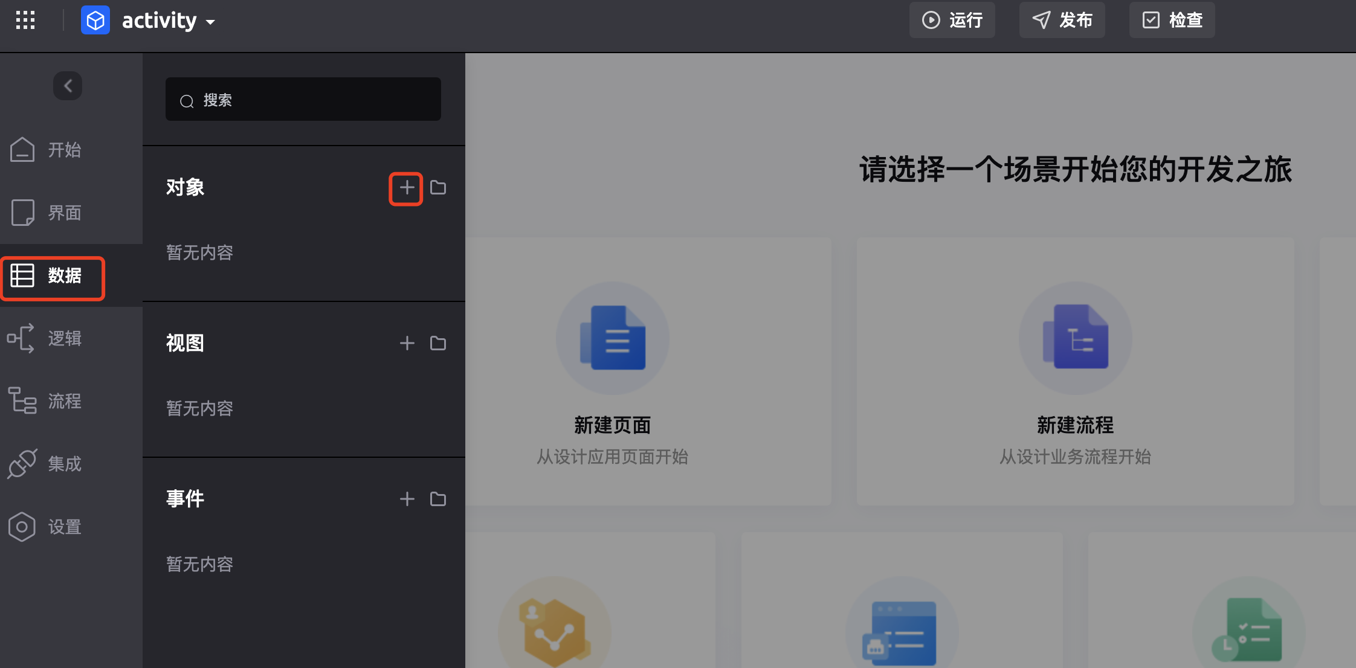Click the 检查 check button
The height and width of the screenshot is (668, 1356).
(x=1172, y=20)
